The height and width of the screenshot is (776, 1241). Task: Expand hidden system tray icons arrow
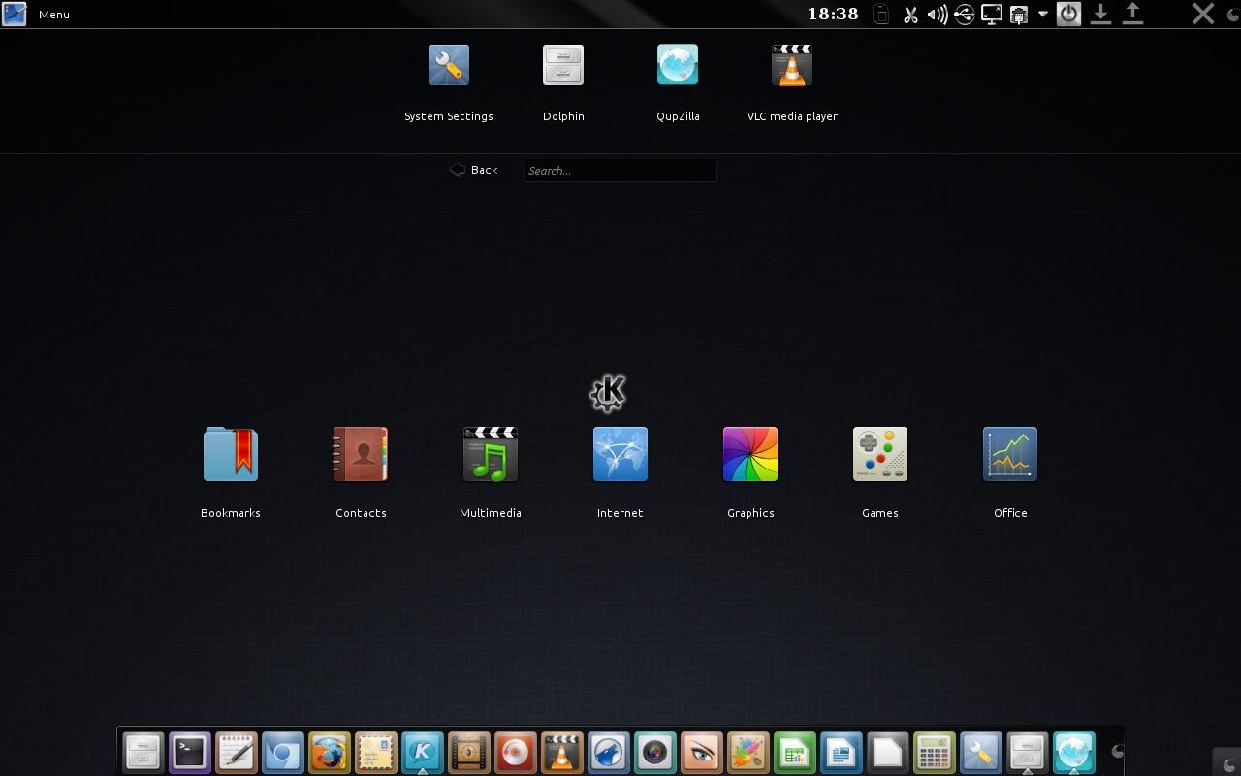click(x=1043, y=14)
